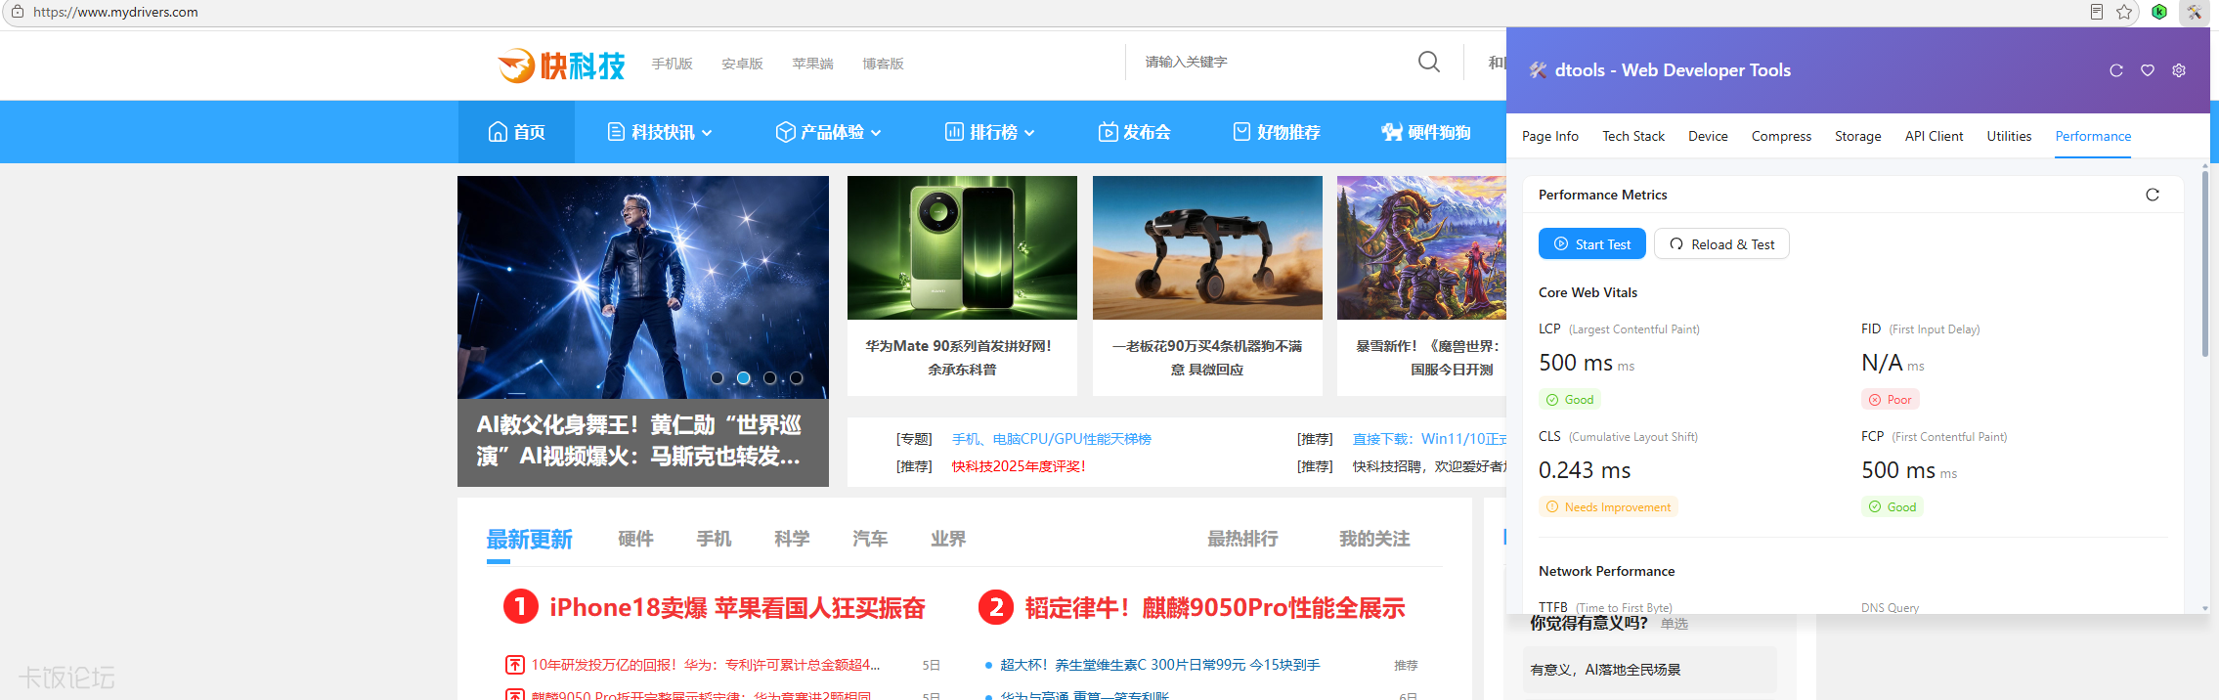This screenshot has height=700, width=2219.
Task: Select the Performance tab
Action: (2093, 136)
